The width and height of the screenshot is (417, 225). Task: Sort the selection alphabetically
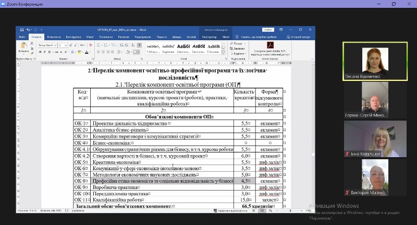pyautogui.click(x=133, y=45)
